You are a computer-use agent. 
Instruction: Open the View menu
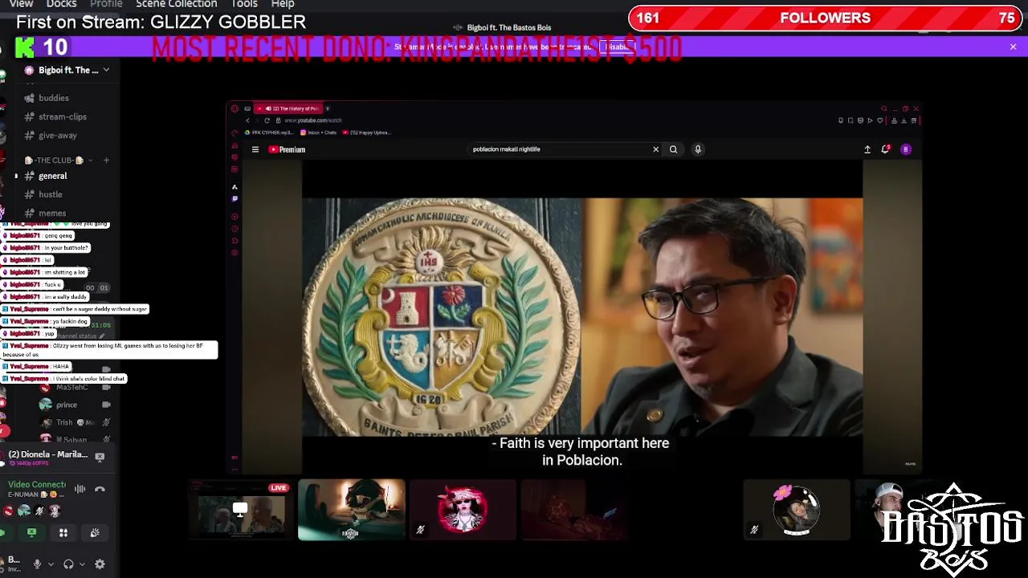click(21, 4)
